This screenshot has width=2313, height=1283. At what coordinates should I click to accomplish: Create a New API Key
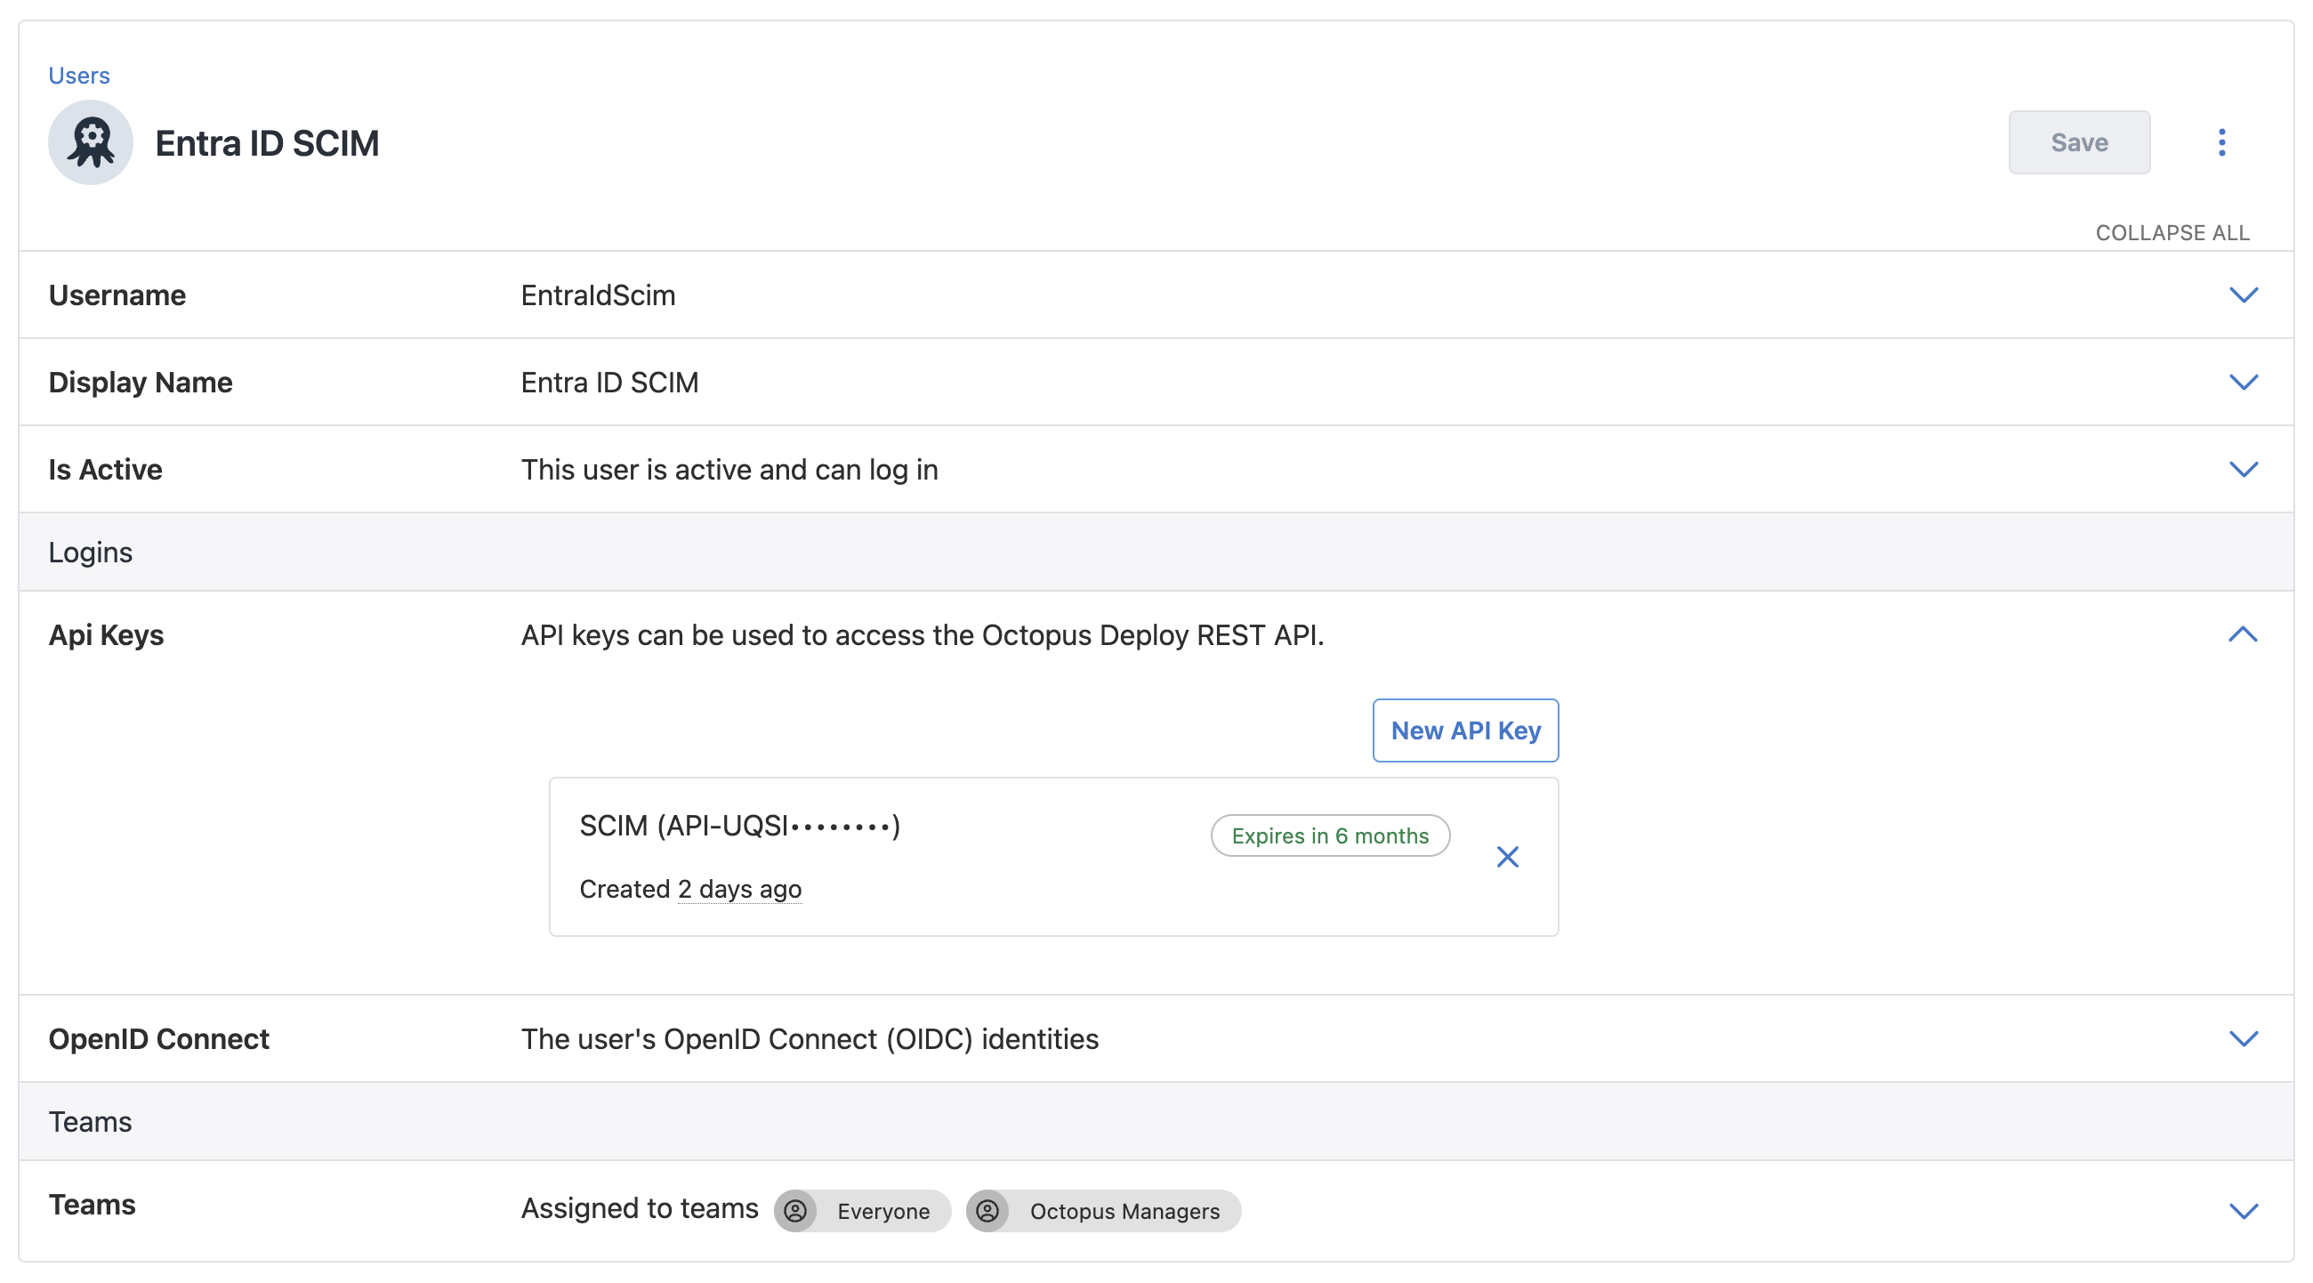pyautogui.click(x=1465, y=730)
